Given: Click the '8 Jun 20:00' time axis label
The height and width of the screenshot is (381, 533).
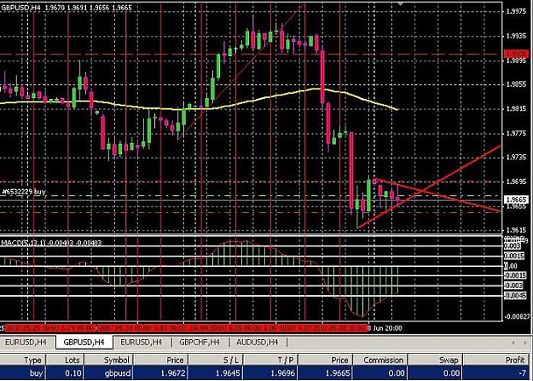Looking at the screenshot, I should 385,328.
